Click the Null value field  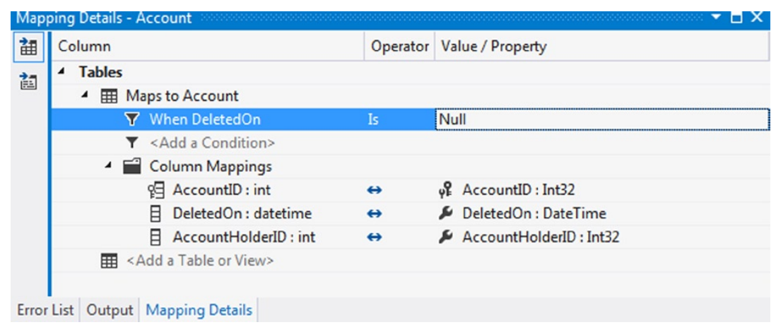coord(602,119)
